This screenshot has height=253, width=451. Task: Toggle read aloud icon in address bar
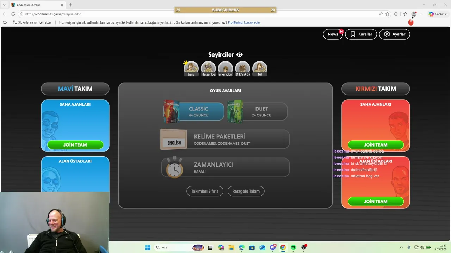tap(381, 14)
